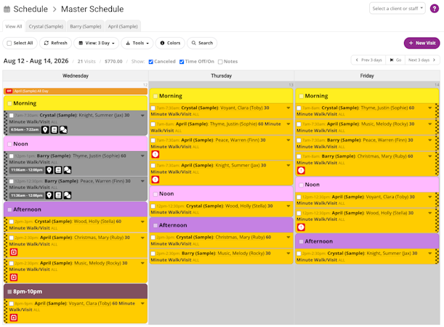Click the time badge 6:54am - 7:22am
The height and width of the screenshot is (327, 444).
[25, 129]
